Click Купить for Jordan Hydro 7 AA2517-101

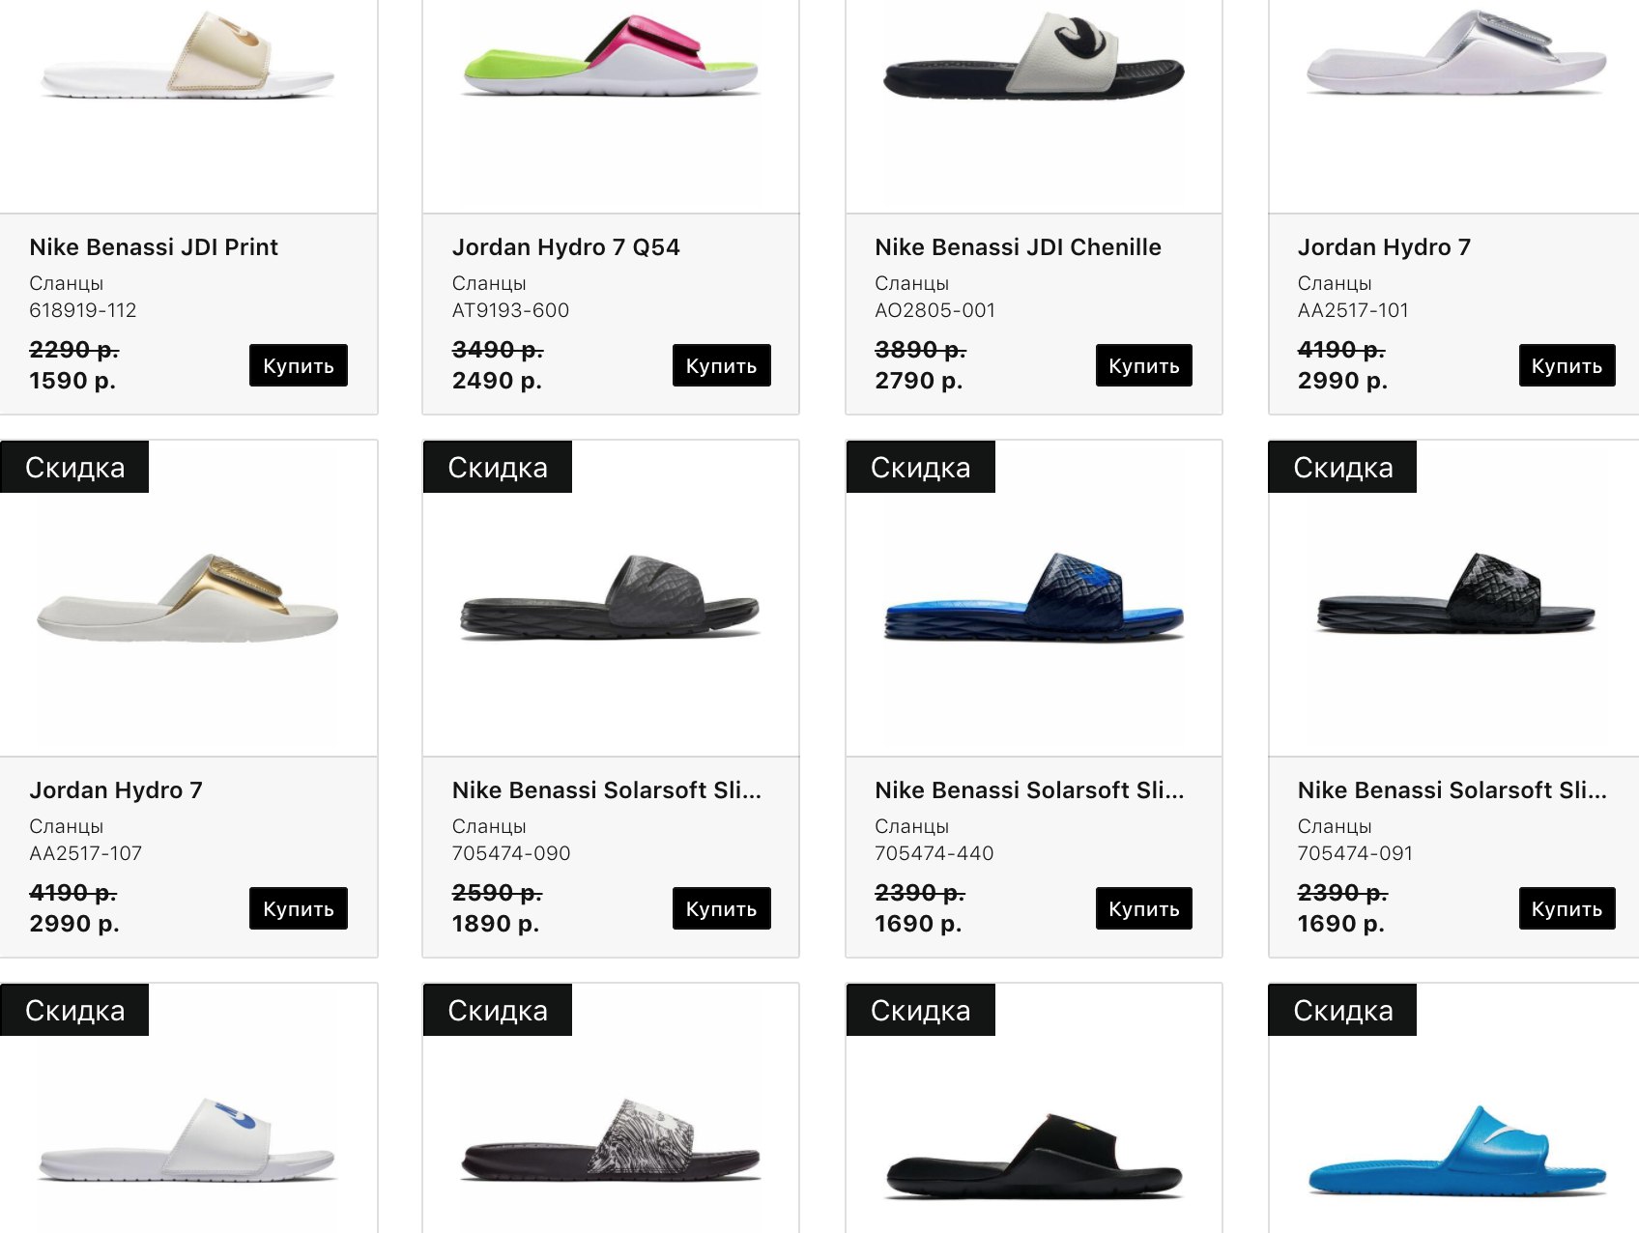tap(1567, 365)
